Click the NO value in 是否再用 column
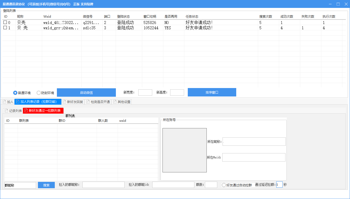The image size is (350, 199). point(167,23)
